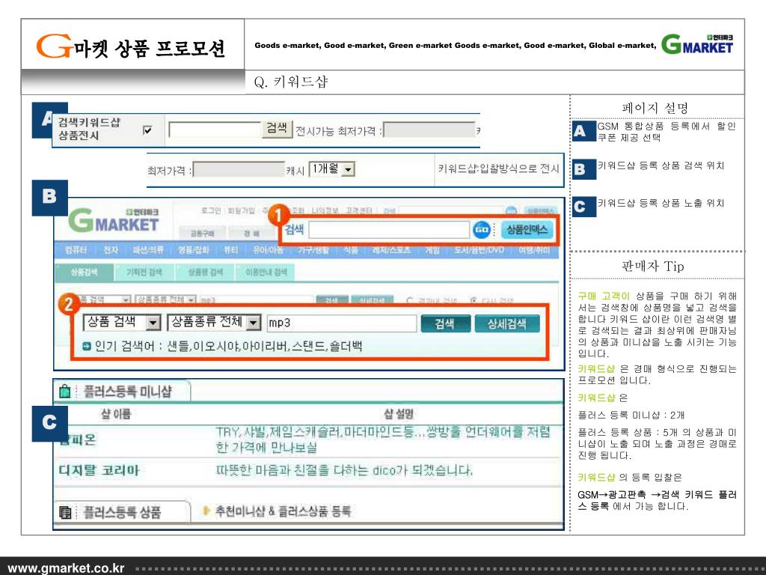Switch to the 기획전 검색 tab
Viewport: 766px width, 575px height.
tap(144, 273)
